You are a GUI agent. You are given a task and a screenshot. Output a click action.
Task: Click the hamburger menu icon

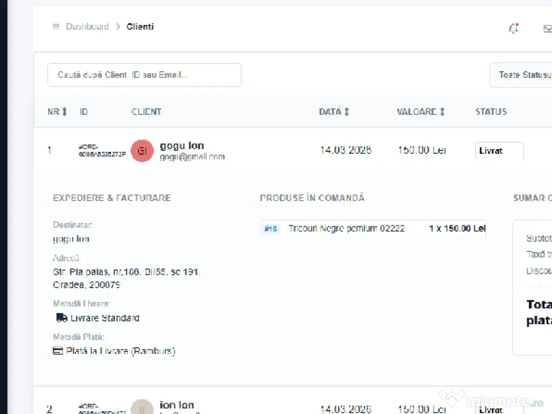(x=56, y=26)
